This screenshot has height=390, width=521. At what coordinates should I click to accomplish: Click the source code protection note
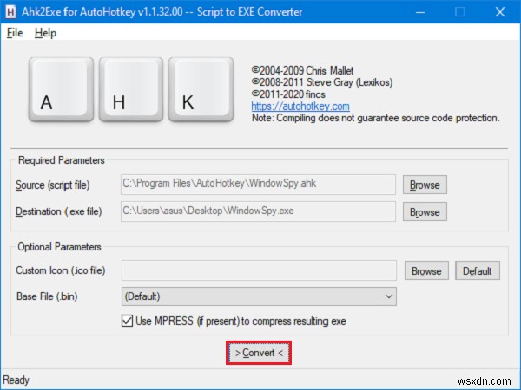click(x=375, y=118)
